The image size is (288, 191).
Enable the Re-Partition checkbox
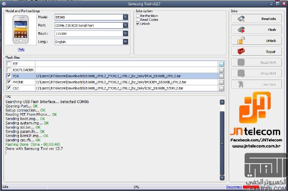click(138, 16)
